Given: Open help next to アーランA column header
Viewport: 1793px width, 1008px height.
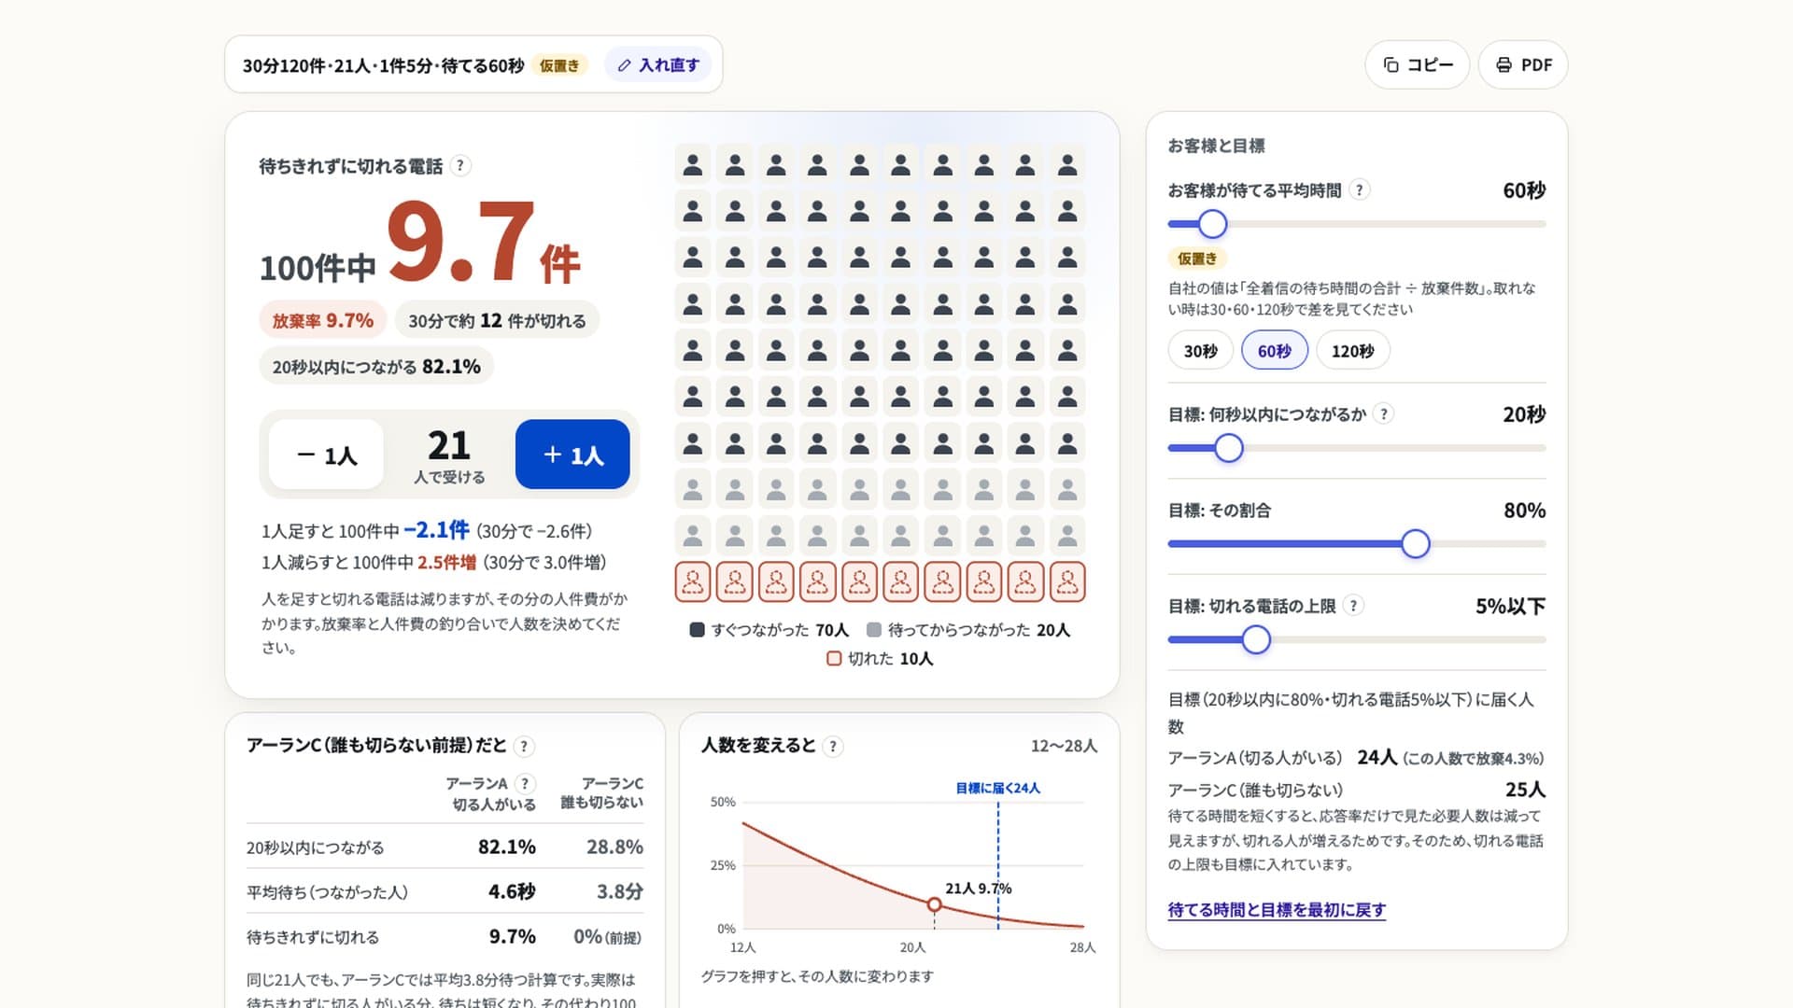Looking at the screenshot, I should [x=525, y=783].
